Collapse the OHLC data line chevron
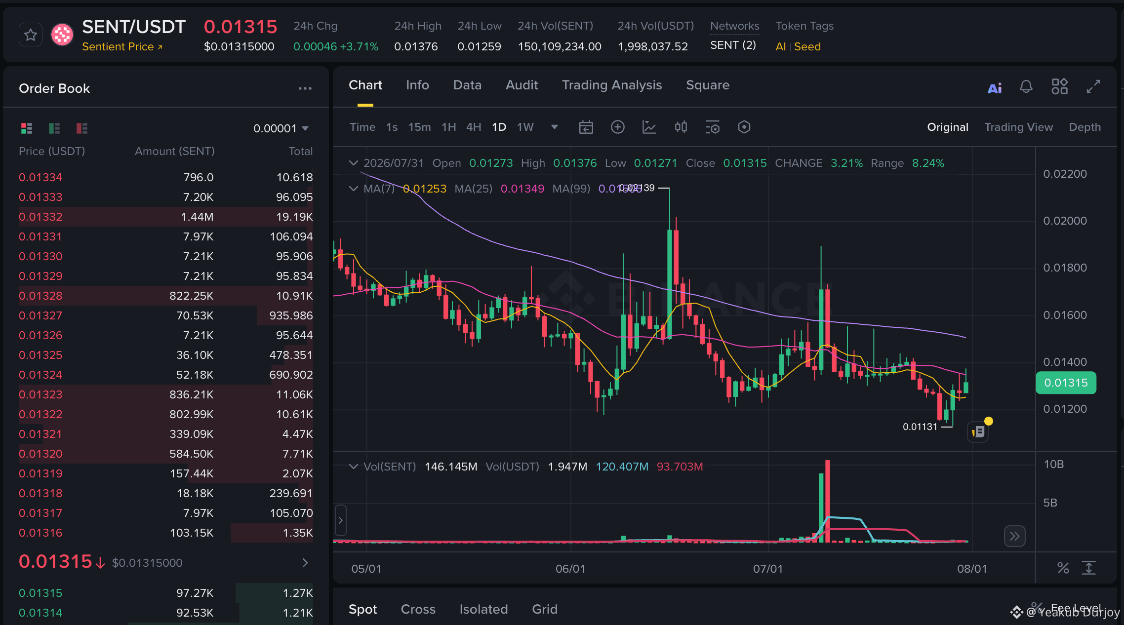 [x=353, y=163]
